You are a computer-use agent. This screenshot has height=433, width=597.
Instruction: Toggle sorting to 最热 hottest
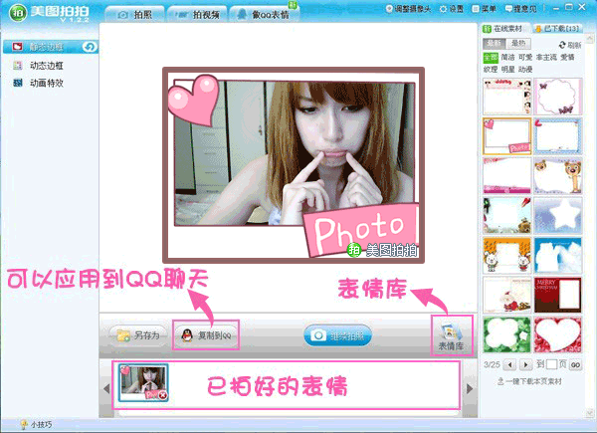point(518,44)
